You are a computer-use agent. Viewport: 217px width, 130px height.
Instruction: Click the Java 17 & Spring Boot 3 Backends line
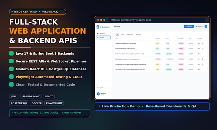pos(45,53)
